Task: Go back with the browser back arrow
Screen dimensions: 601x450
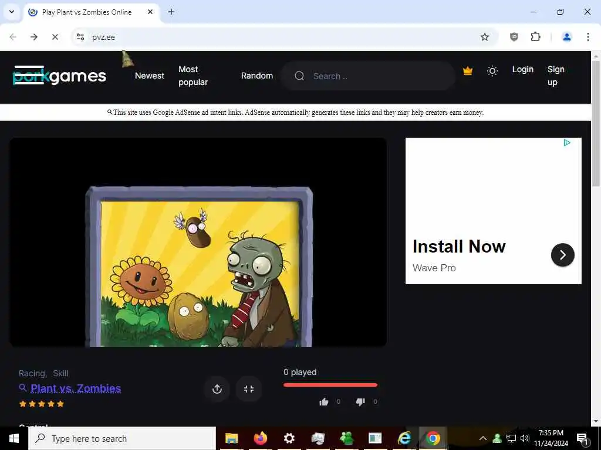Action: tap(13, 37)
